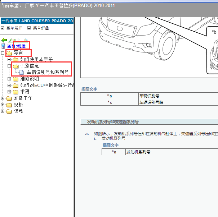This screenshot has width=218, height=217.
Task: Click the 发动机系列号 table cell
Action: pyautogui.click(x=172, y=152)
